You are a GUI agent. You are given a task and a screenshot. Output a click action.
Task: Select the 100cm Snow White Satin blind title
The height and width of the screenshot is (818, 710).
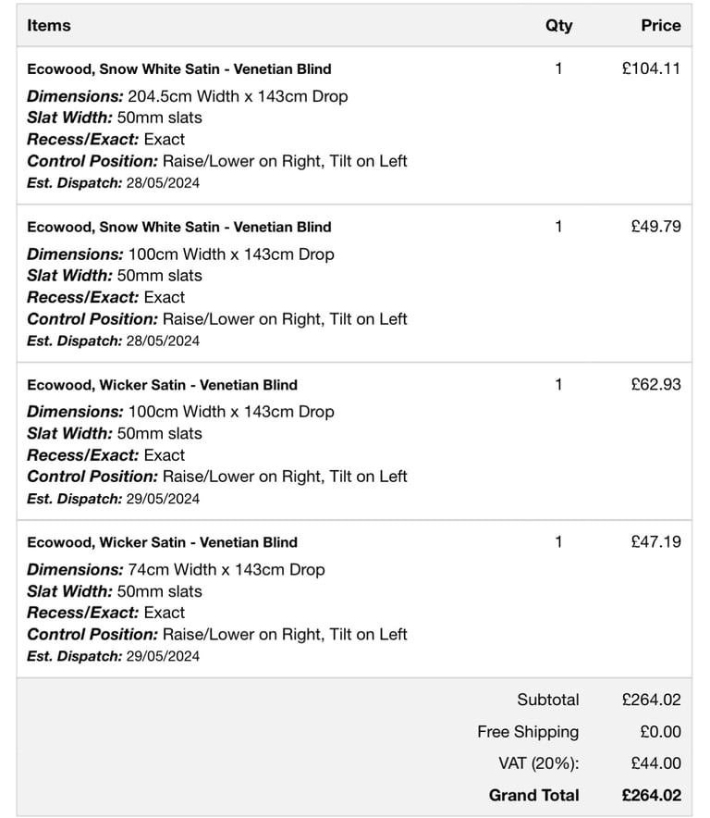(178, 227)
